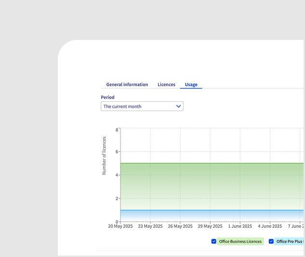Toggle the Office Pro Plus checkbox
This screenshot has height=257, width=305.
[271, 241]
